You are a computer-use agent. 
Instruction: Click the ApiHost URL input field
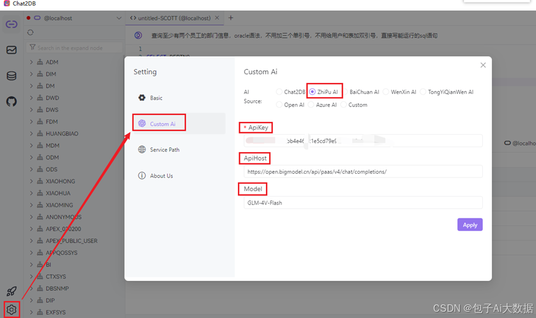(363, 171)
